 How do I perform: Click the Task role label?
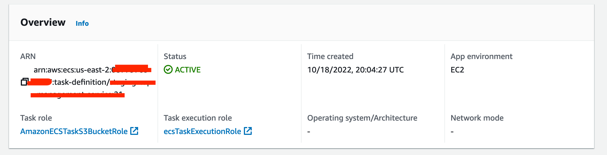point(36,118)
